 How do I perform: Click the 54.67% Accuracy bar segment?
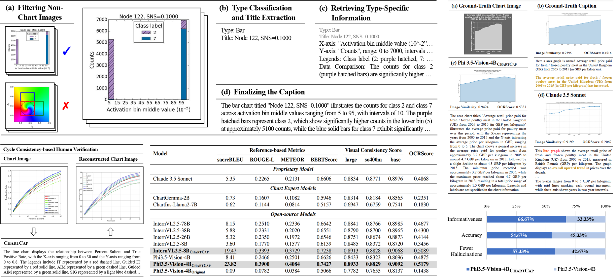pos(519,235)
